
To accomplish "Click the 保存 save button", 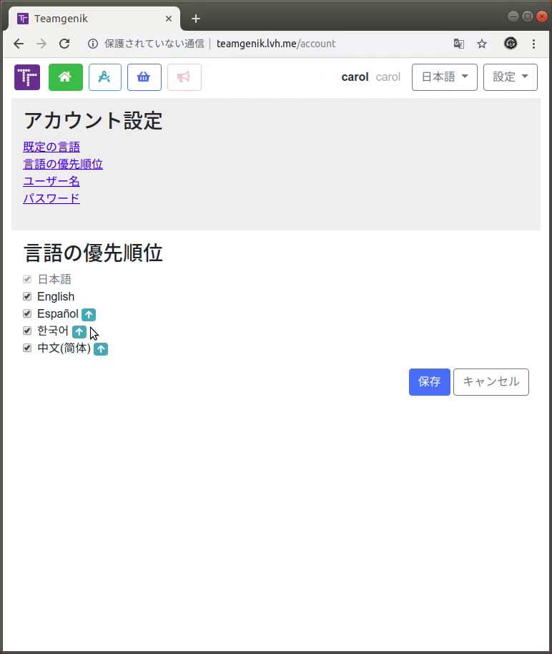I will pos(430,382).
